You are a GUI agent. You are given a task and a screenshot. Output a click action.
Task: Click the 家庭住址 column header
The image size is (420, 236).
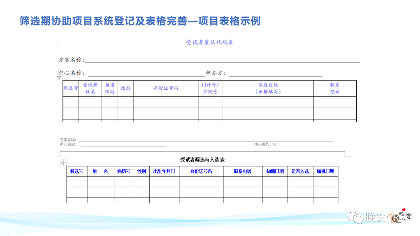pos(268,88)
